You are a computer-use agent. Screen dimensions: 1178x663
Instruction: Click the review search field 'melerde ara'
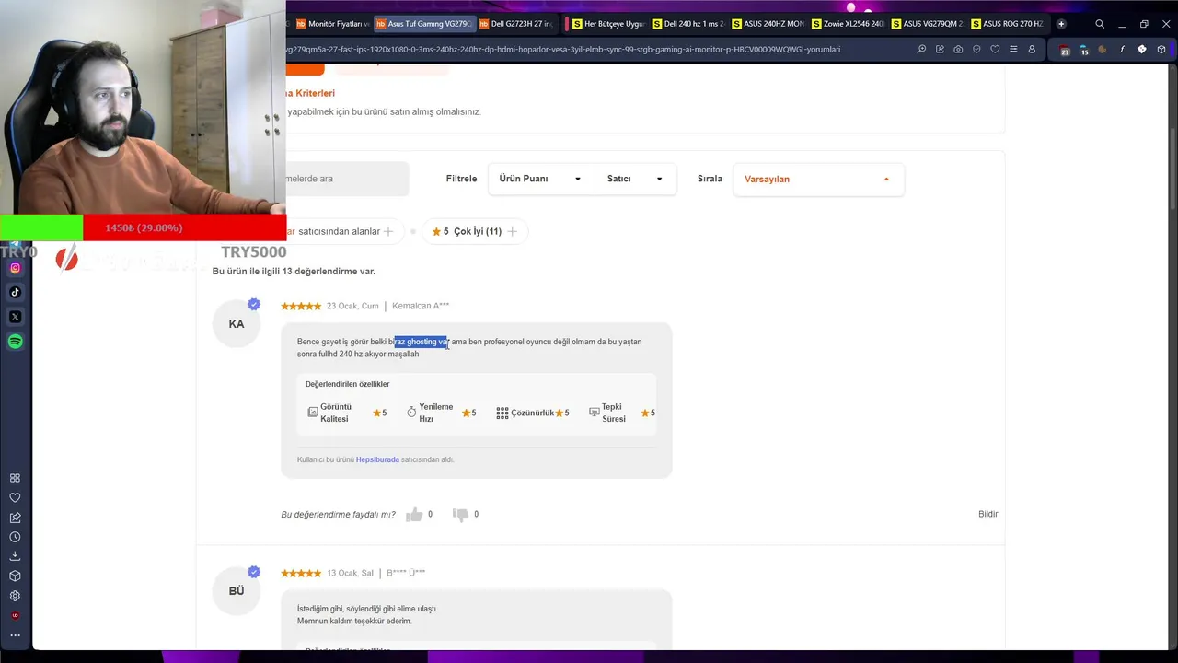(347, 179)
